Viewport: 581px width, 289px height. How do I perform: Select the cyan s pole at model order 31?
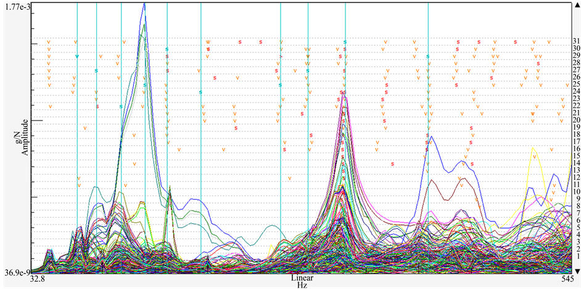(345, 42)
